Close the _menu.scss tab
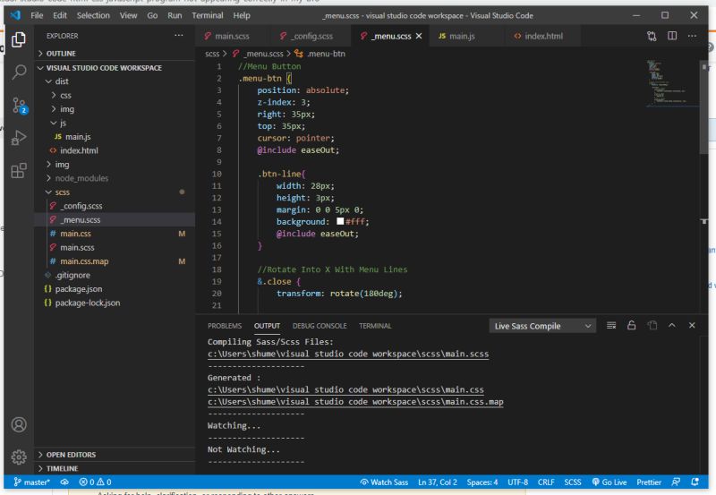Viewport: 716px width, 495px height. 419,36
